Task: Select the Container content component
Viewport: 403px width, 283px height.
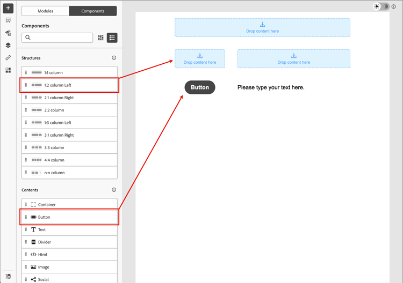Action: click(x=69, y=205)
